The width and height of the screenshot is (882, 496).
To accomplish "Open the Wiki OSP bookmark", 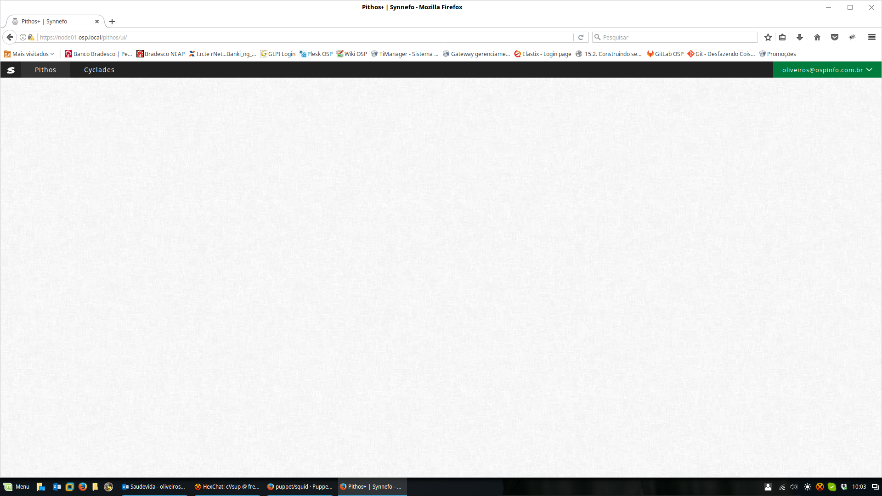I will pyautogui.click(x=352, y=54).
